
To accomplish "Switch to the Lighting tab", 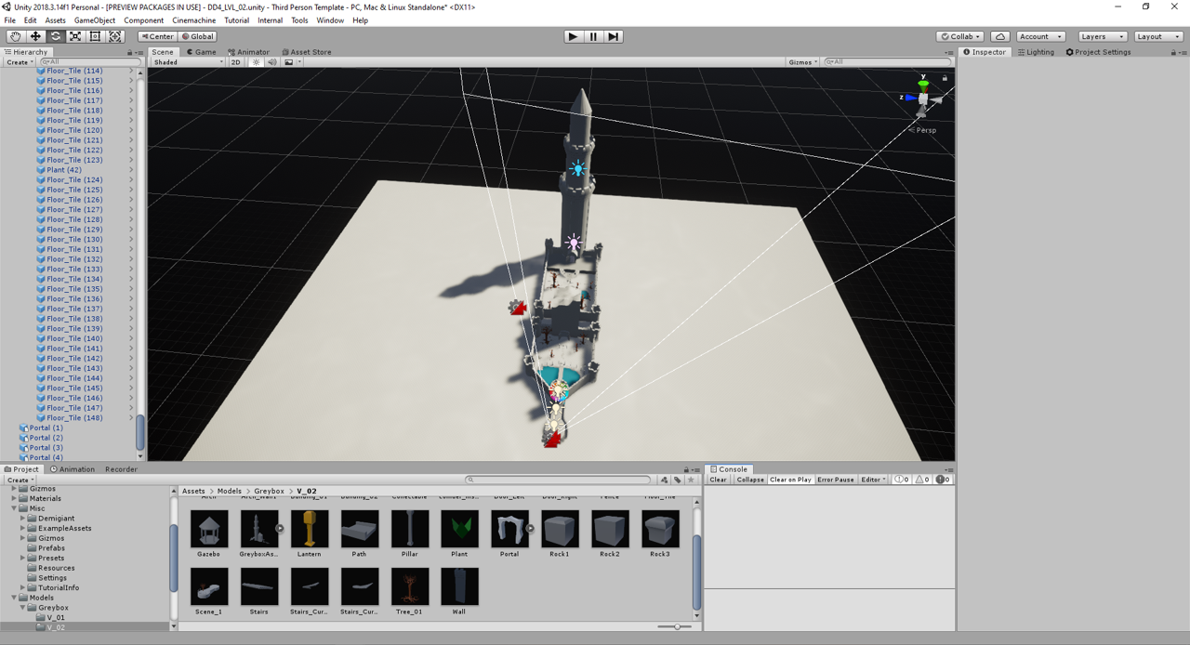I will 1036,52.
